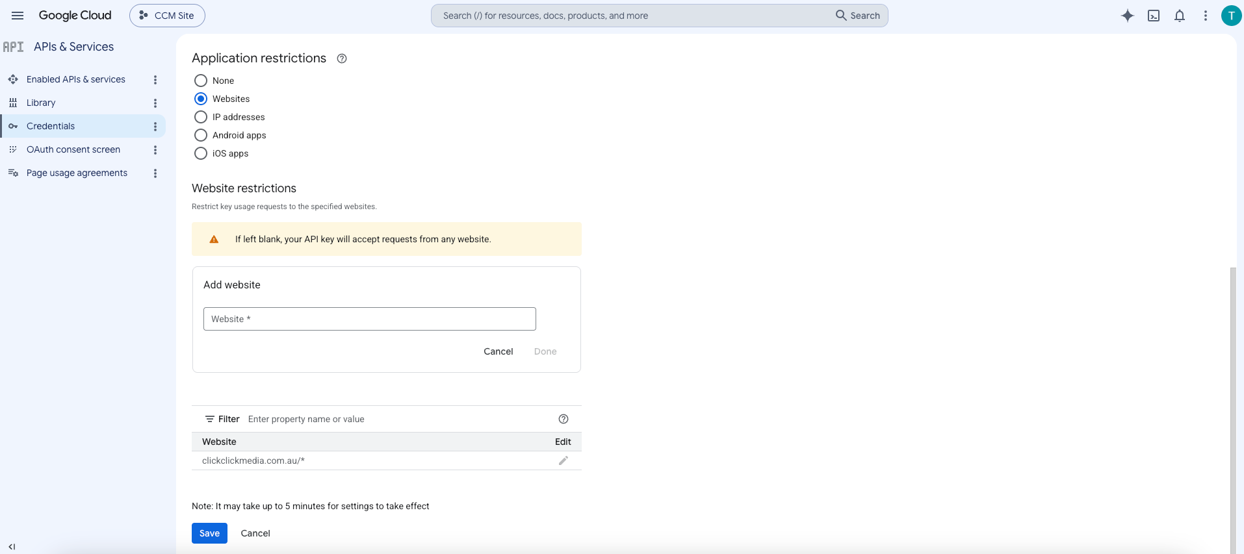Open the main navigation hamburger menu

[18, 16]
